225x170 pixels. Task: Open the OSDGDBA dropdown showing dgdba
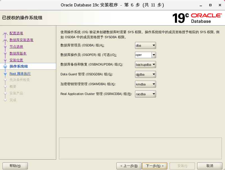click(145, 74)
